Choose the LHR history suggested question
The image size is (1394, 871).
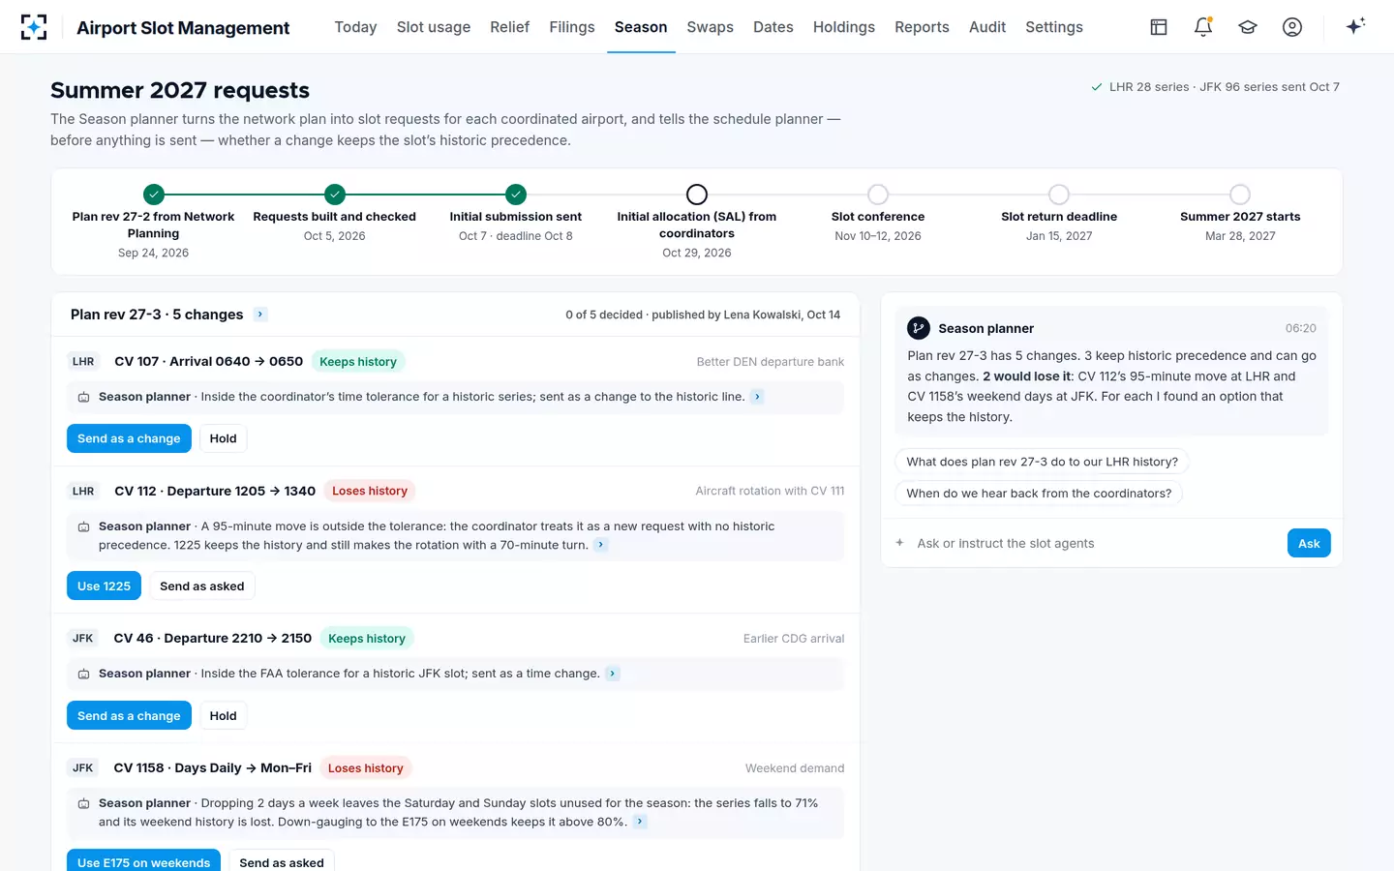click(x=1043, y=462)
